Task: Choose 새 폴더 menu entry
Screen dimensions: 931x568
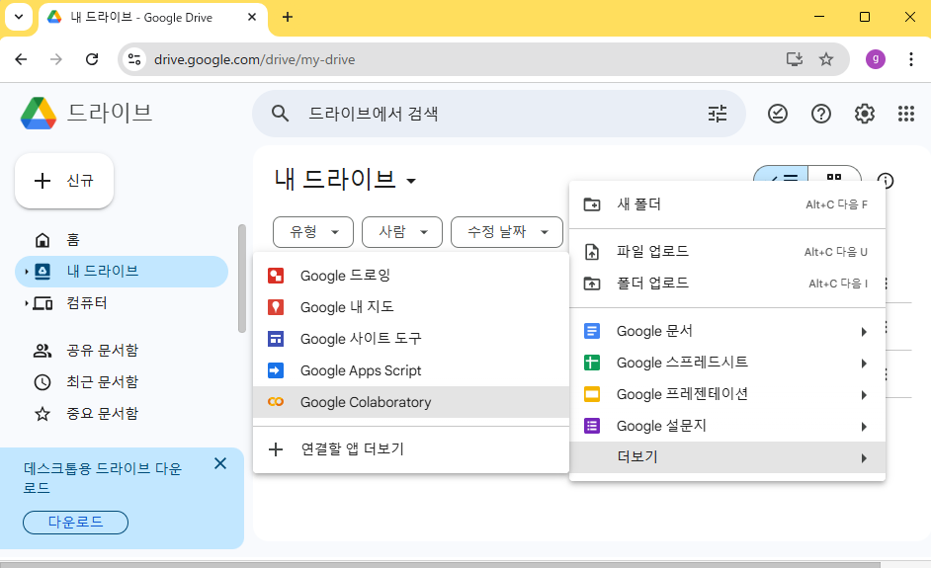Action: (x=727, y=204)
